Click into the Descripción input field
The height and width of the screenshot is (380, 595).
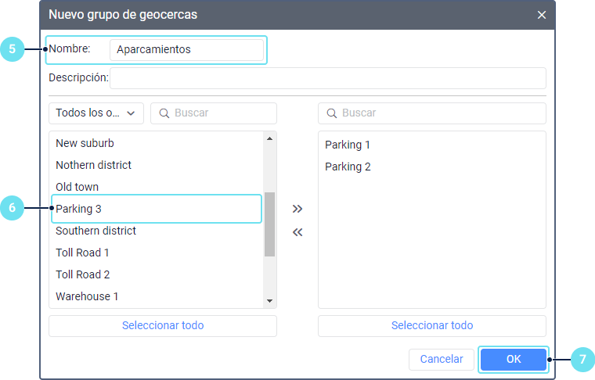[x=327, y=78]
